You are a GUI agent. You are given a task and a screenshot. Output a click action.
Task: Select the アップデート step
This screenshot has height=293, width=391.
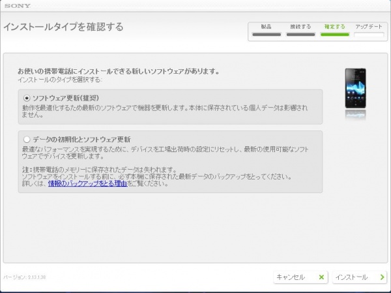click(x=369, y=27)
